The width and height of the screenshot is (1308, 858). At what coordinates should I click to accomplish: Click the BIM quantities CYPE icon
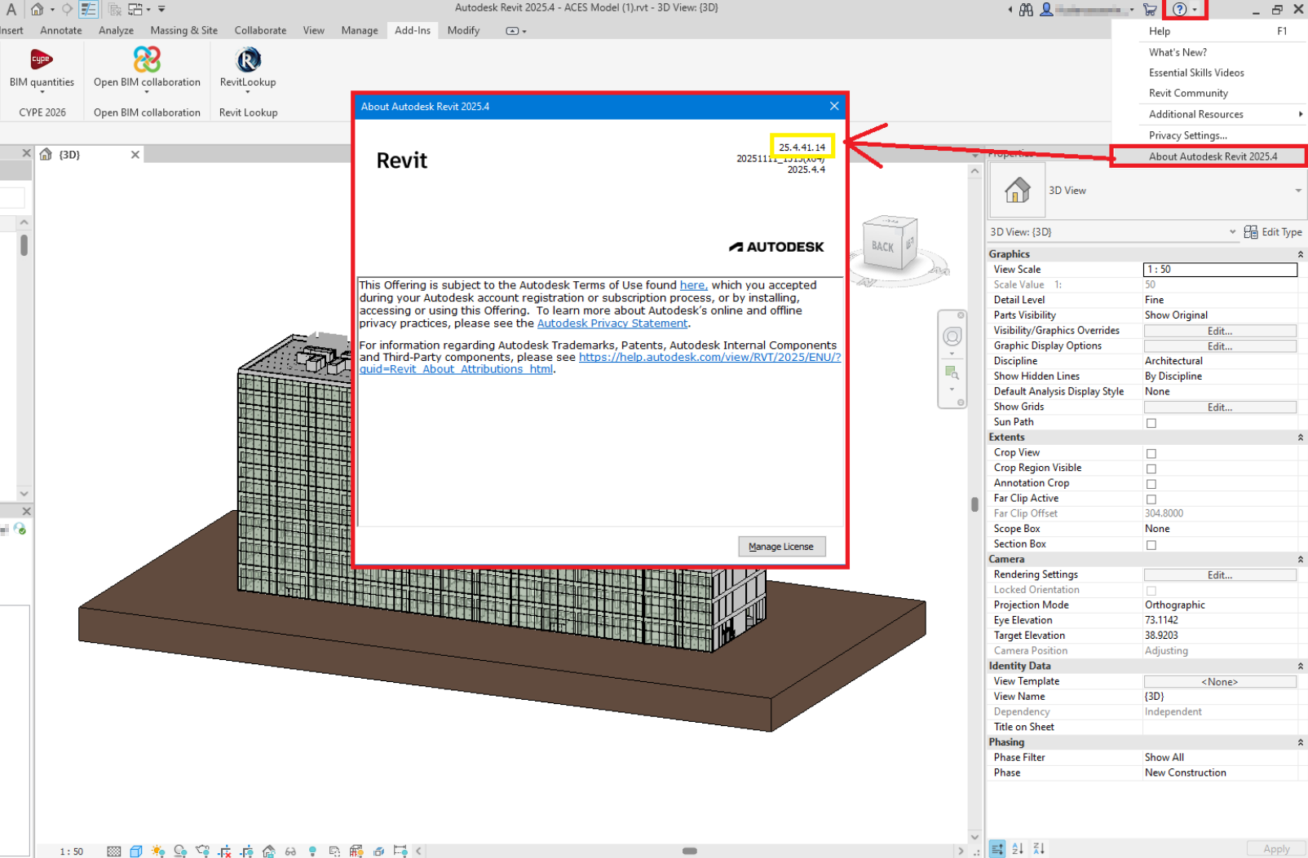tap(41, 59)
